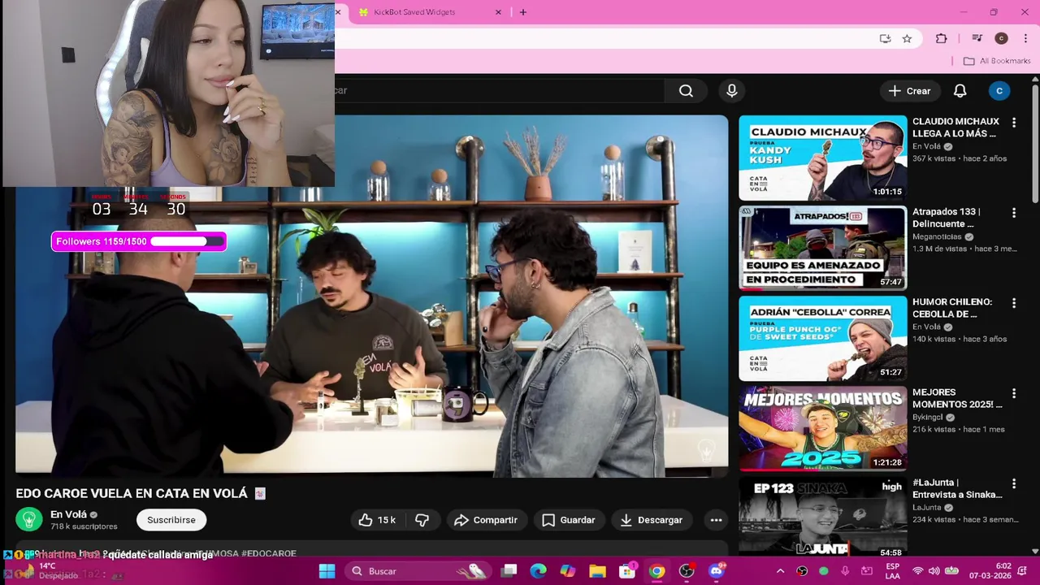Open options for Humor Chileno video
The height and width of the screenshot is (585, 1040).
pos(1013,303)
